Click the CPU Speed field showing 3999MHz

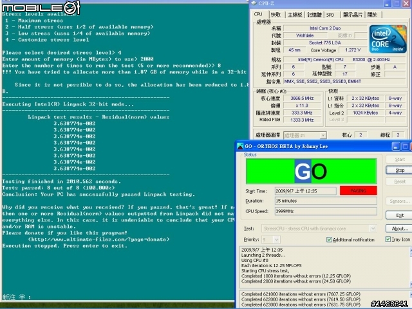pyautogui.click(x=326, y=211)
